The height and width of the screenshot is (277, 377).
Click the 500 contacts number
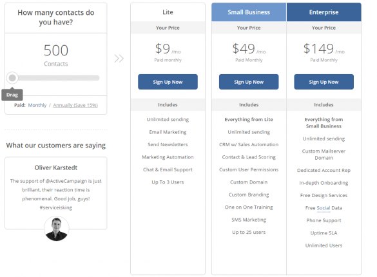(56, 50)
